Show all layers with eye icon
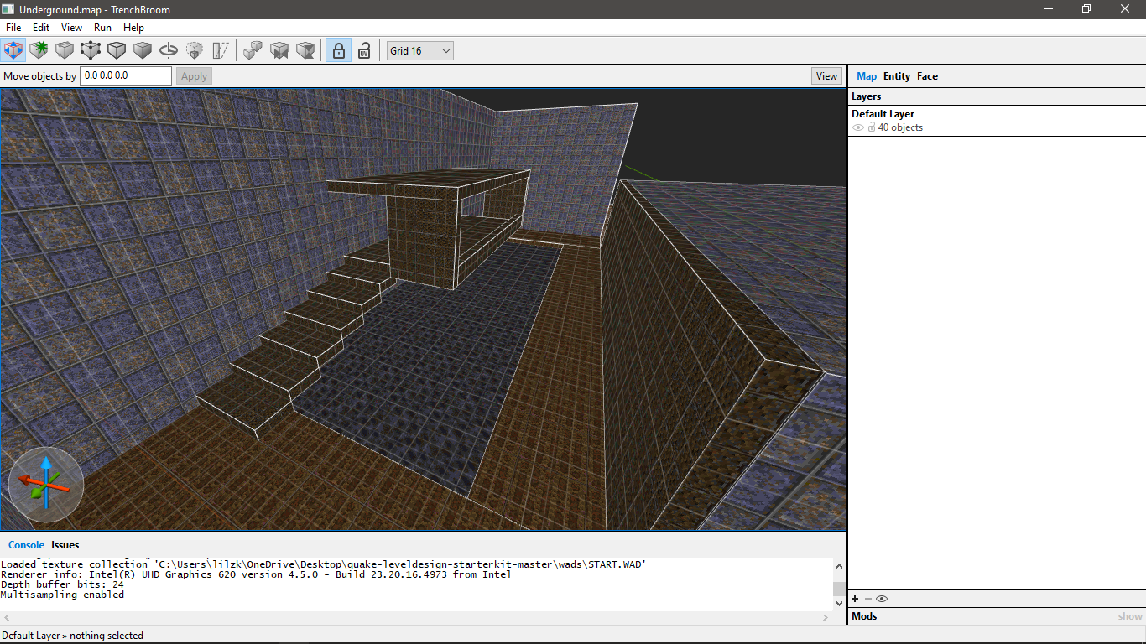 coord(882,599)
